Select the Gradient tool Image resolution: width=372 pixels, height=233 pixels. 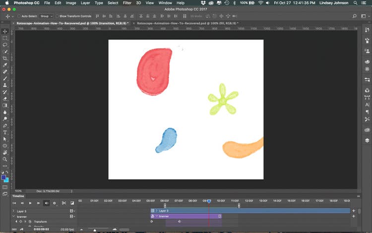coord(5,105)
